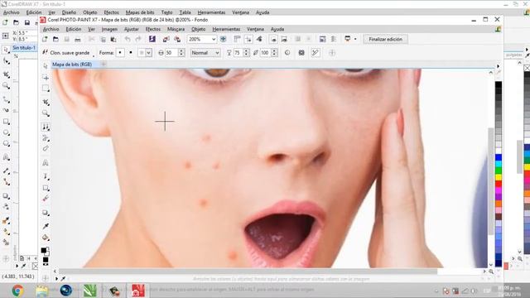Pick the red swatch in Photo-Paint palette
Screen dimensions: 530x298
[x=499, y=184]
